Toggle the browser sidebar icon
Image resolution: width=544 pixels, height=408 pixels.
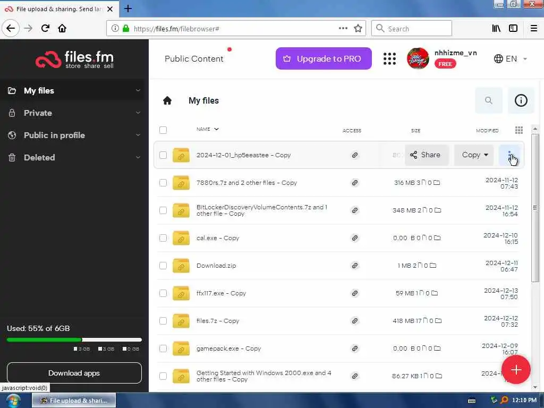pyautogui.click(x=513, y=29)
